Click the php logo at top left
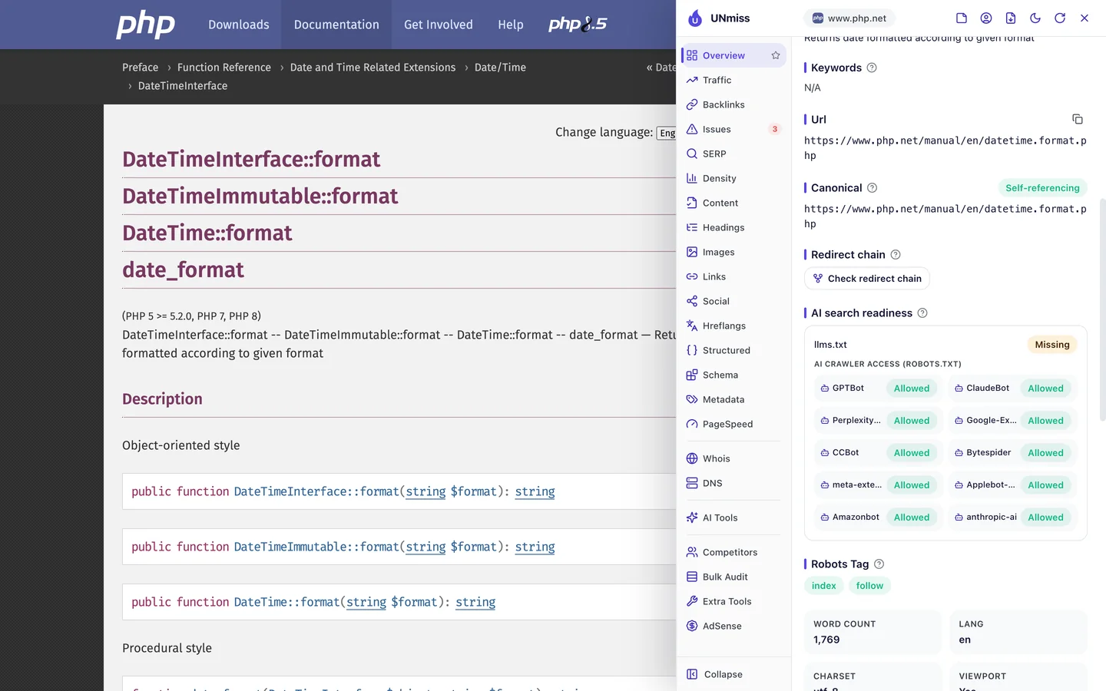Image resolution: width=1106 pixels, height=691 pixels. pyautogui.click(x=145, y=25)
